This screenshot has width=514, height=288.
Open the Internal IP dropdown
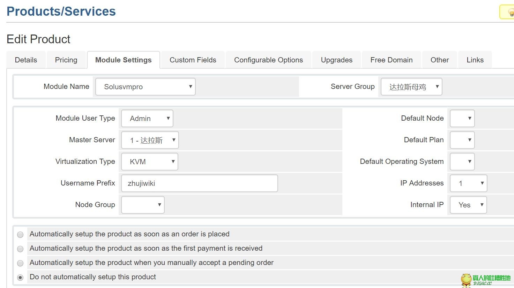[x=468, y=205]
